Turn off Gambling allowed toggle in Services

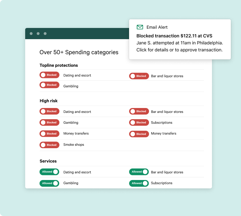point(49,183)
